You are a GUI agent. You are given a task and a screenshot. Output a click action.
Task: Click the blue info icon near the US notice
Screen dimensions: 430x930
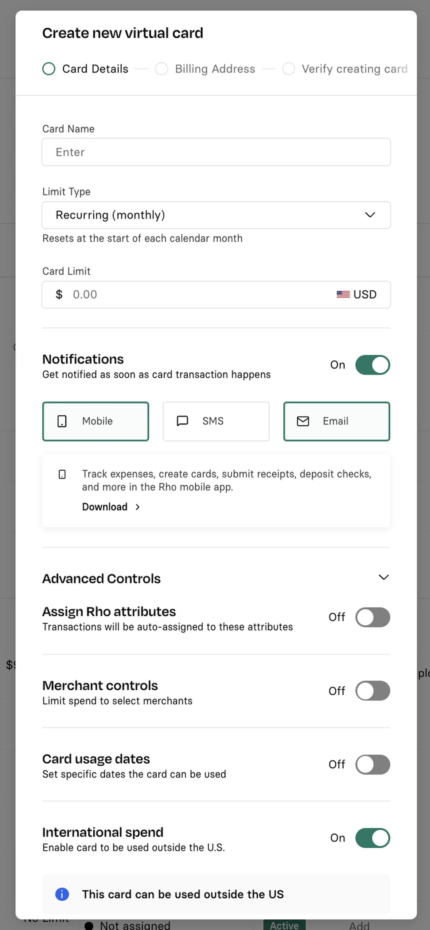coord(62,894)
